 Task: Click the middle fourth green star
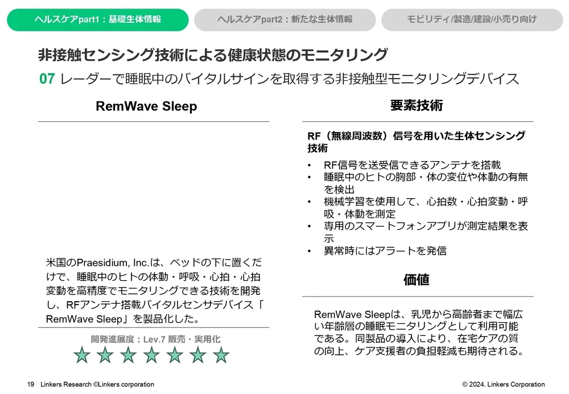(x=151, y=355)
